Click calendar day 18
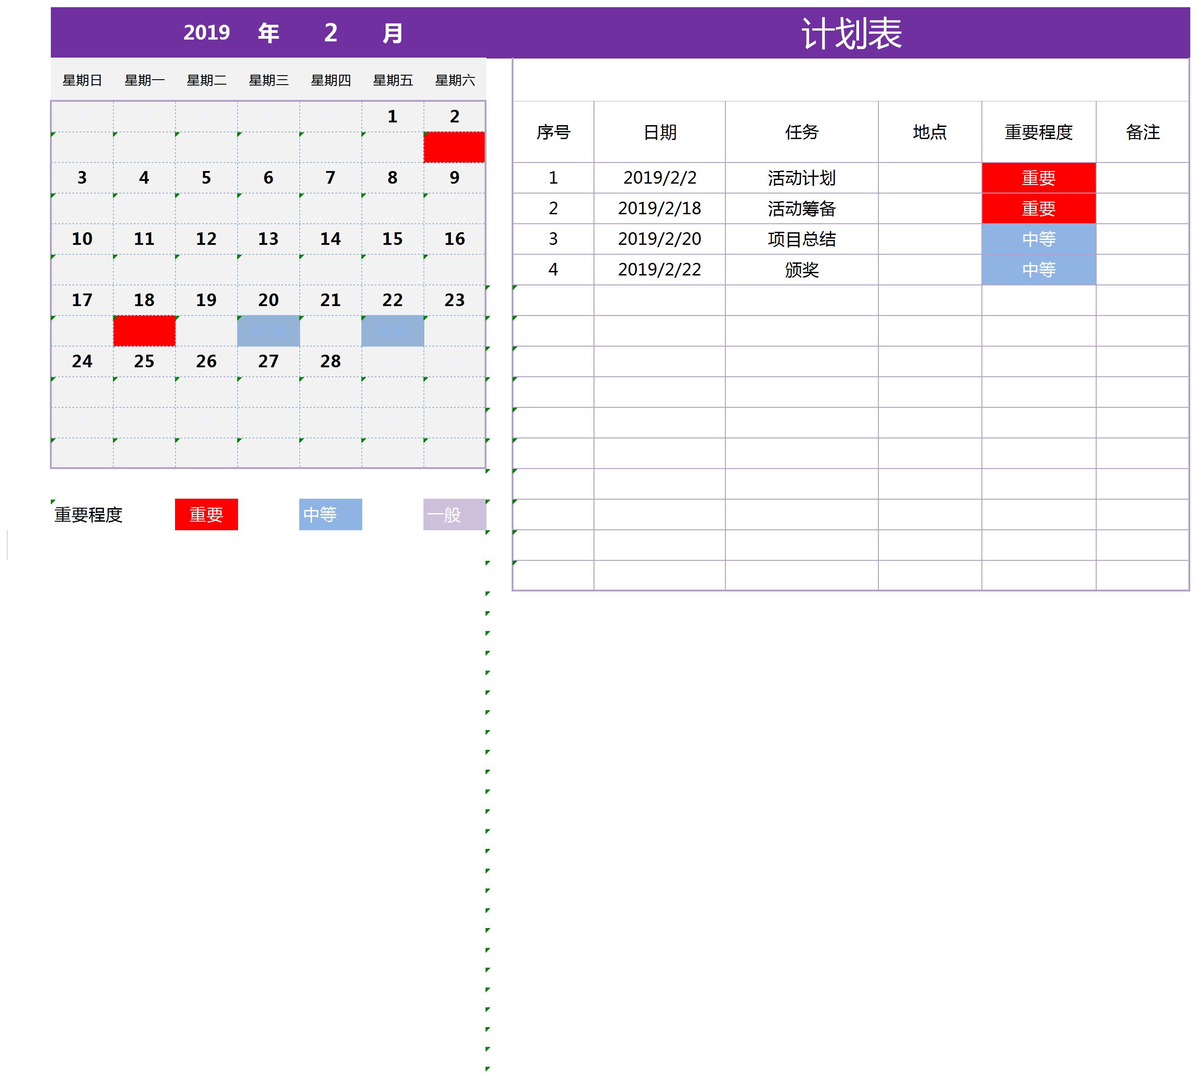This screenshot has width=1197, height=1078. coord(144,300)
